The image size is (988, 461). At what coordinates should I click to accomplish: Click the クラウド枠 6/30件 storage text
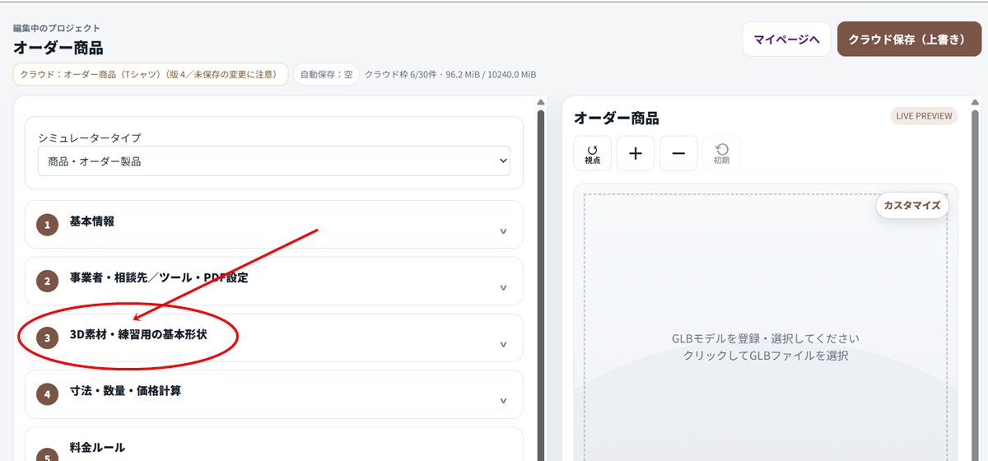pyautogui.click(x=450, y=74)
